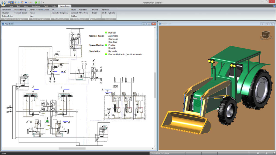This screenshot has width=276, height=155.
Task: Click the schematic horizontal scrollbar thumb
Action: coord(72,149)
